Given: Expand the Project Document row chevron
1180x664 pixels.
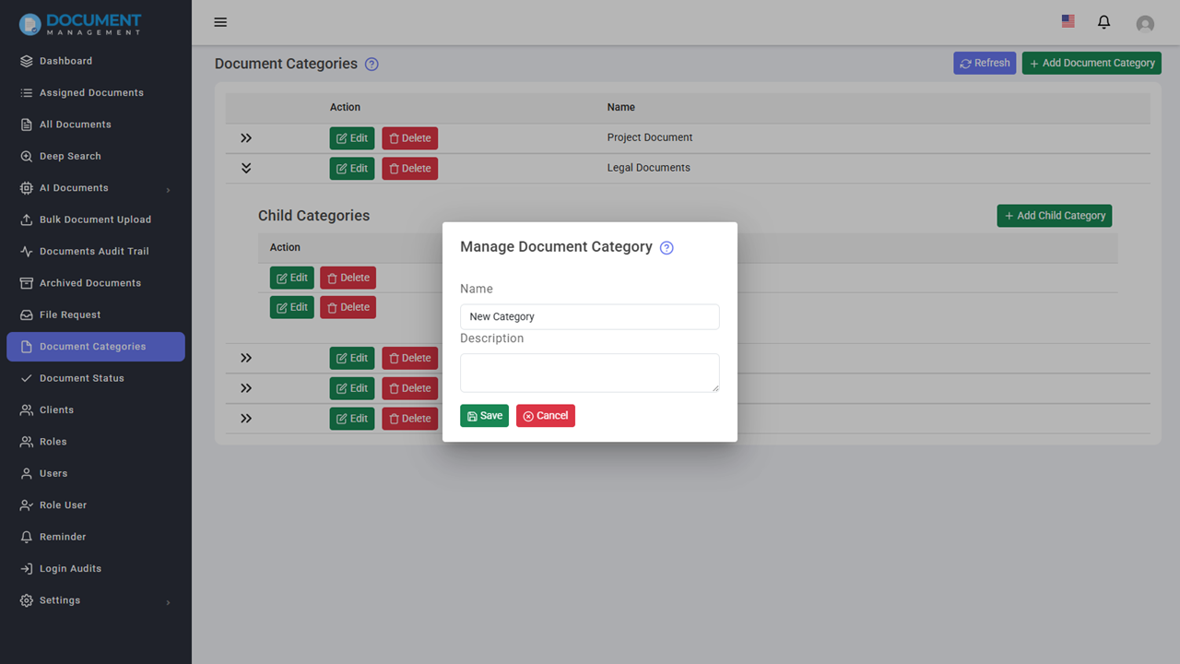Looking at the screenshot, I should pyautogui.click(x=245, y=137).
